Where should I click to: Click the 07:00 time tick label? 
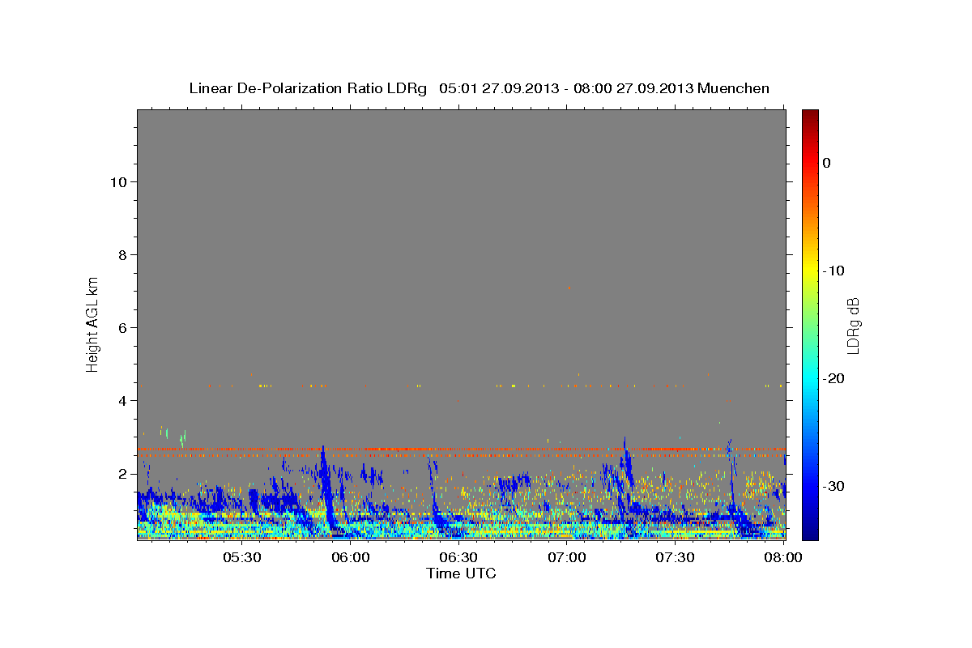click(x=567, y=557)
